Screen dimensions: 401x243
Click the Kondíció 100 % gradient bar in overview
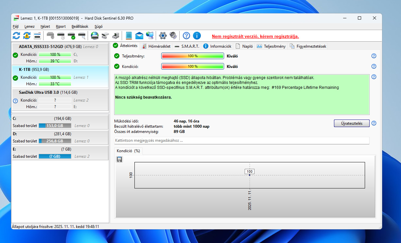[193, 66]
